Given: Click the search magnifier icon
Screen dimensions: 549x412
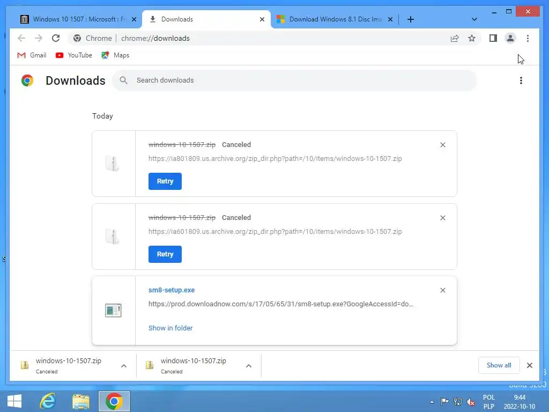Looking at the screenshot, I should 123,80.
